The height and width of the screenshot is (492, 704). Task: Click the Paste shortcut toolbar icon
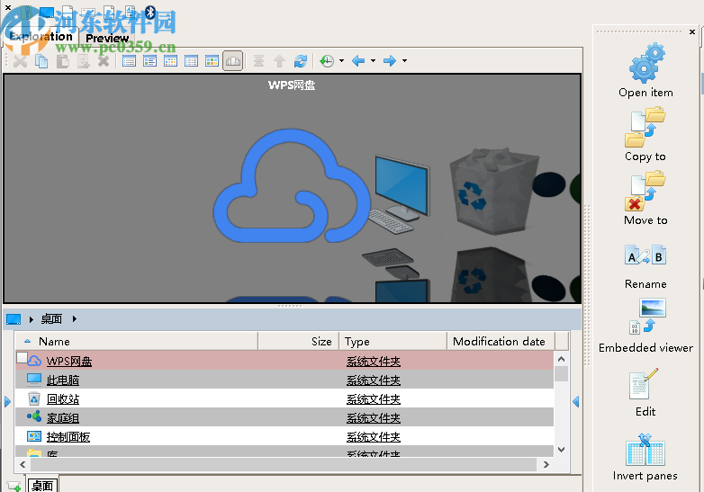click(x=83, y=61)
